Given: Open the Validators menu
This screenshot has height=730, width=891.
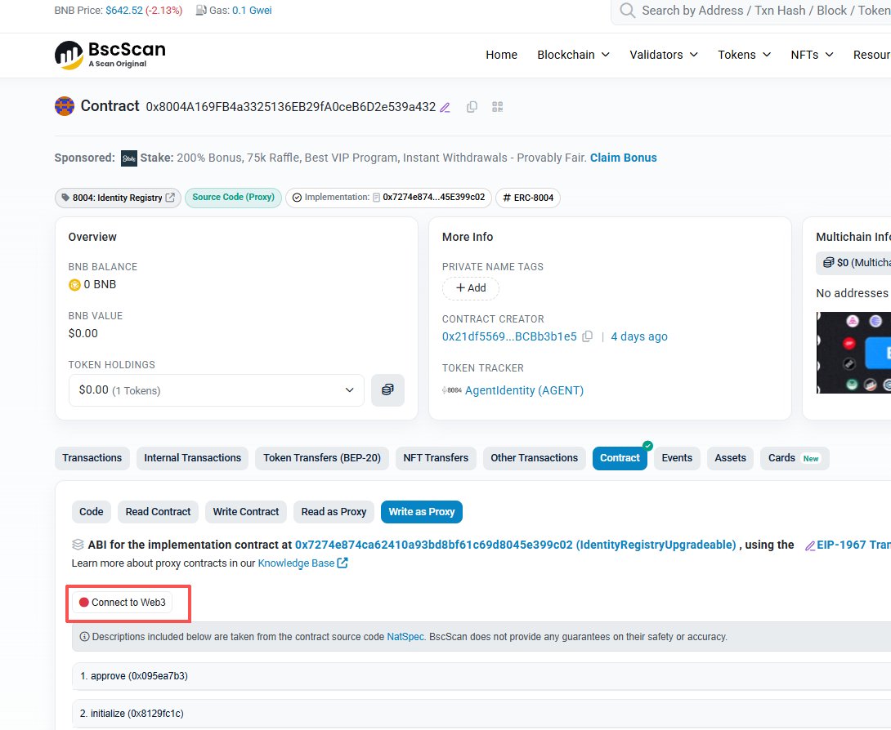Looking at the screenshot, I should coord(664,55).
